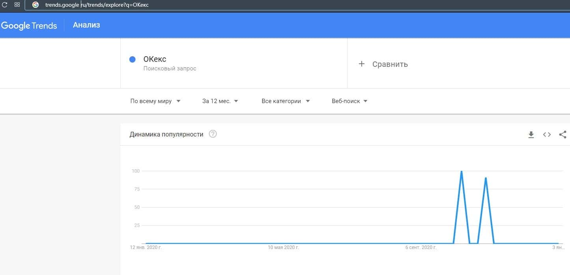570x275 pixels.
Task: Edit the ОКекс search term field
Action: coord(155,59)
